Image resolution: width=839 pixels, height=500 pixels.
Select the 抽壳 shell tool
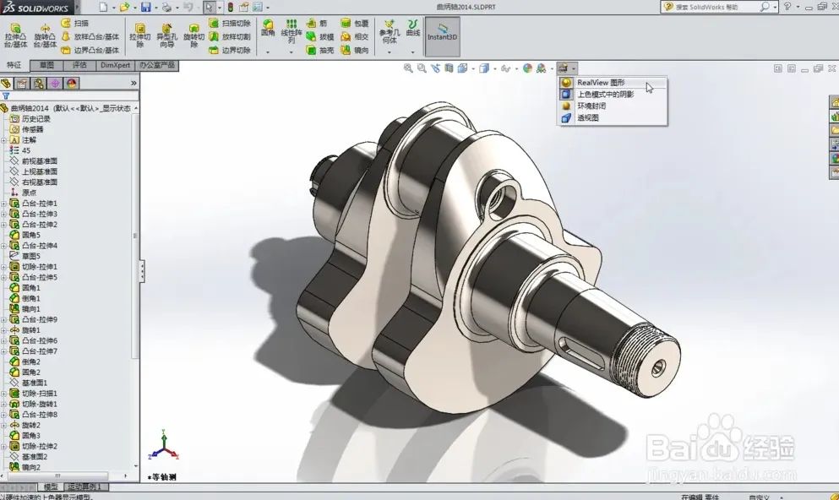[320, 51]
